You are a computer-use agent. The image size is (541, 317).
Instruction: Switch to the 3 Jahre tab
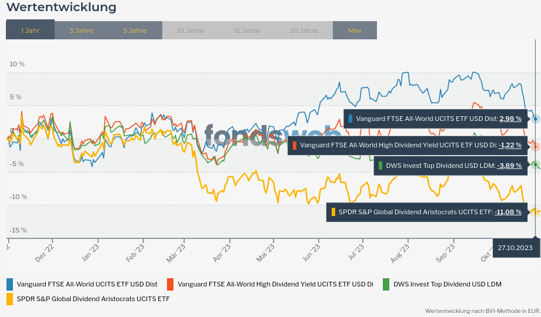(x=81, y=31)
